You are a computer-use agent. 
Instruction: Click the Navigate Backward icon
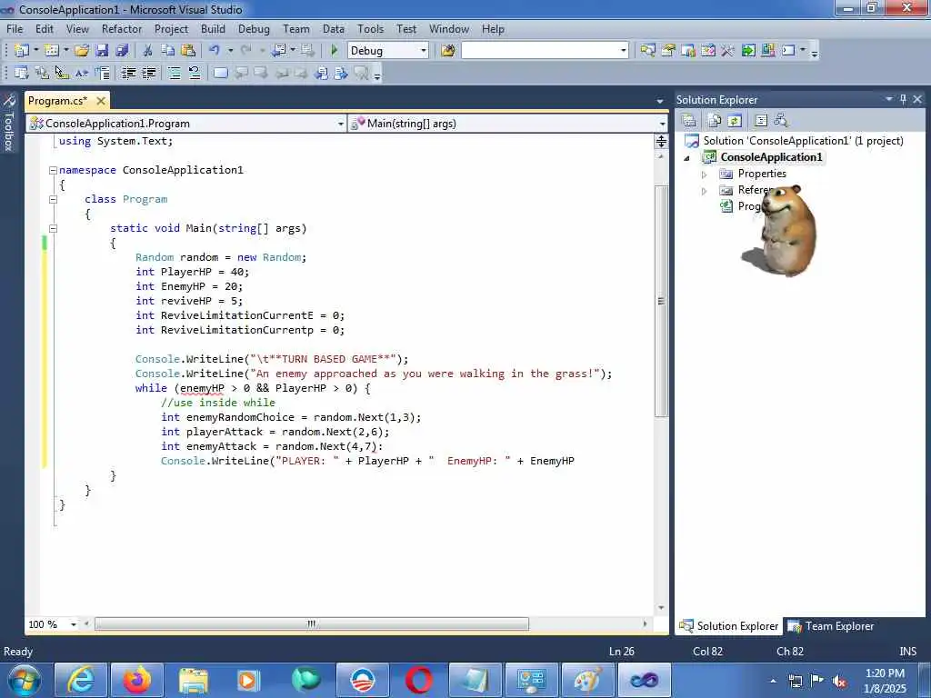pyautogui.click(x=279, y=51)
